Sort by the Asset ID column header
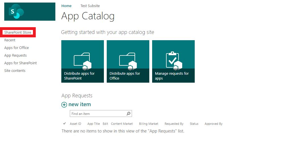 tap(76, 124)
